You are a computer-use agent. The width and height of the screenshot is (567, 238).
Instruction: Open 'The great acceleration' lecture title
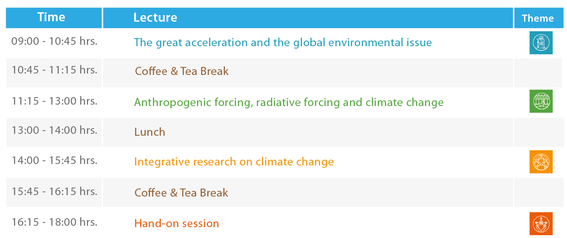point(283,42)
